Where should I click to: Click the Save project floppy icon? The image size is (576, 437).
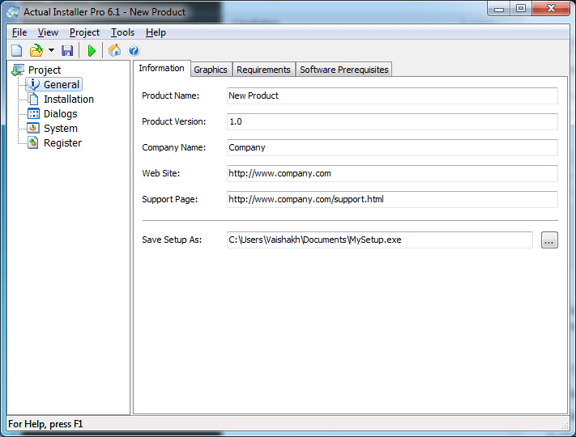coord(67,50)
